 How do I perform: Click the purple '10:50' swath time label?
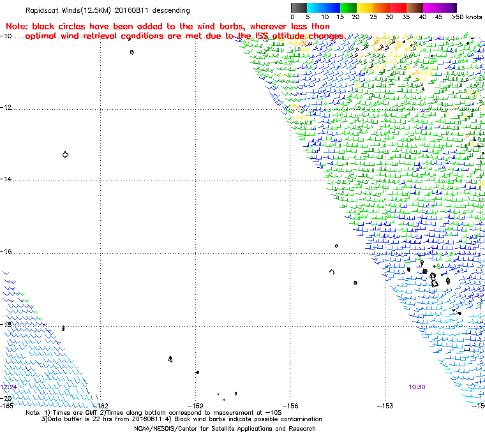417,387
